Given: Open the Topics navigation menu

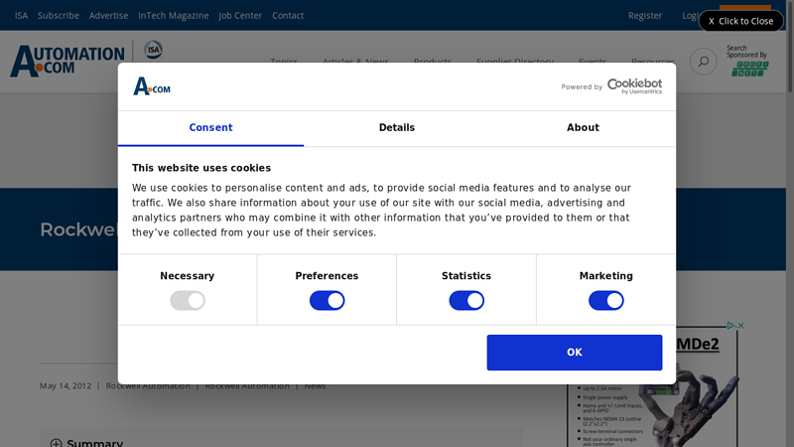Looking at the screenshot, I should (x=284, y=61).
